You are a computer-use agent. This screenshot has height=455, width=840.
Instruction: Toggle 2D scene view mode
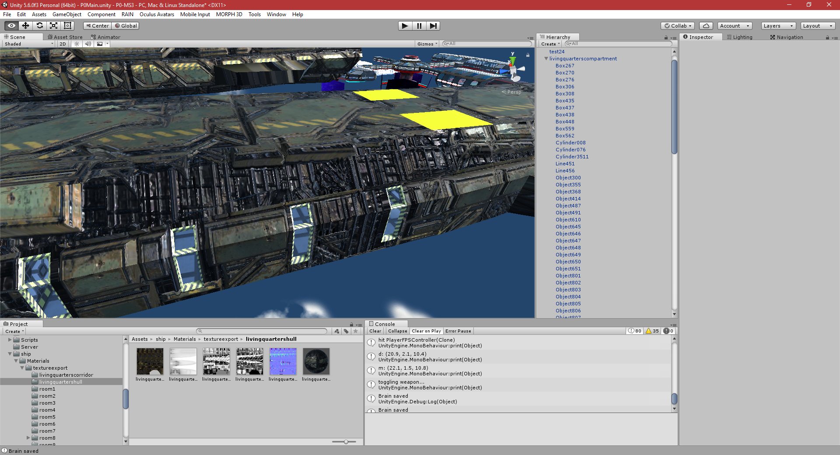point(63,44)
